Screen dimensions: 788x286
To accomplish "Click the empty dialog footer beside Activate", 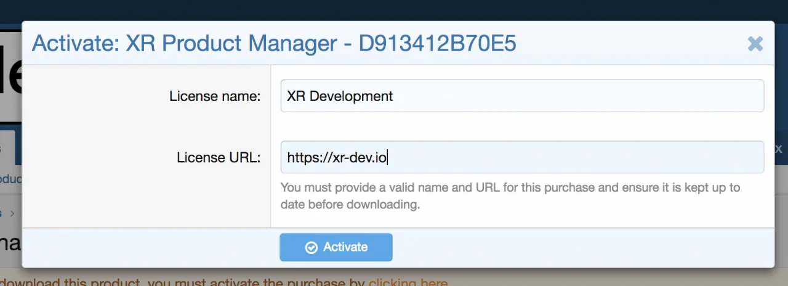I will [554, 247].
